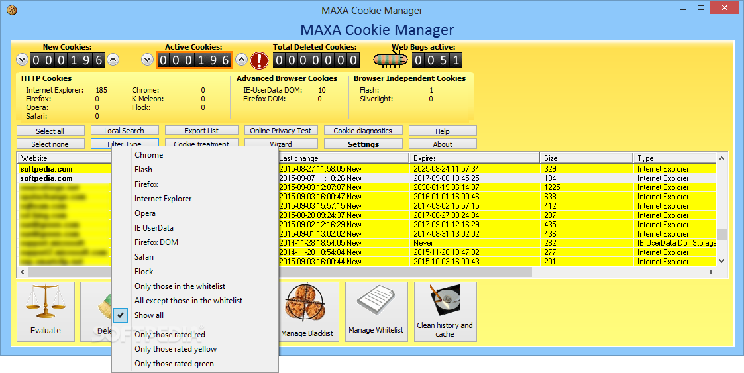744x373 pixels.
Task: Sort by the Type column header
Action: 674,158
